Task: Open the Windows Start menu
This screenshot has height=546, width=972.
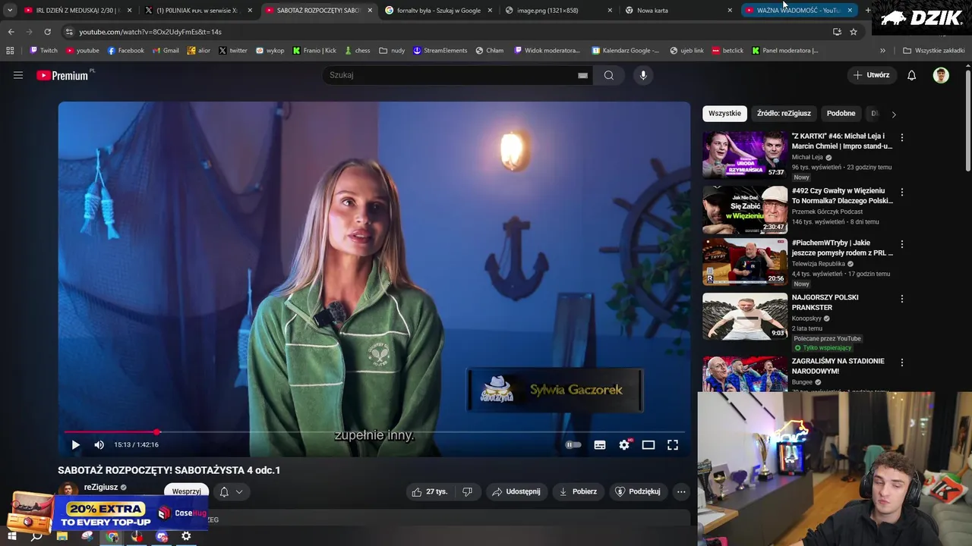Action: pyautogui.click(x=12, y=536)
